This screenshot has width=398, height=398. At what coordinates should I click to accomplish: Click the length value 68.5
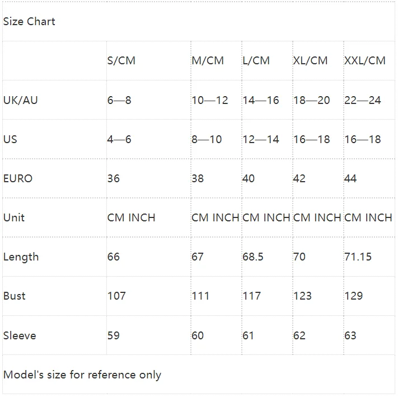(x=252, y=257)
